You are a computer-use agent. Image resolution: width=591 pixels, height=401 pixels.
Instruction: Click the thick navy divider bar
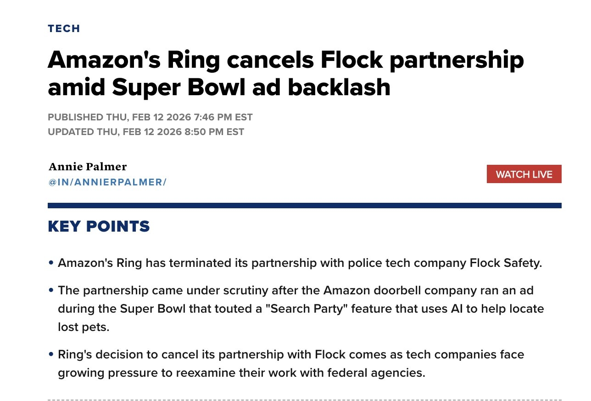click(304, 206)
